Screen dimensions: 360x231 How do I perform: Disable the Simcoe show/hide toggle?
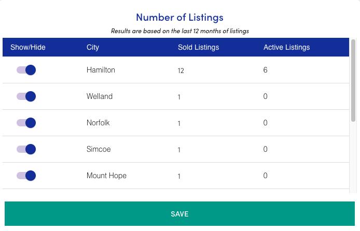[x=26, y=149]
